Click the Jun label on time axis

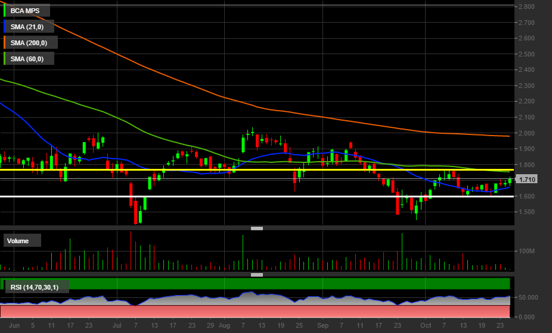14,325
